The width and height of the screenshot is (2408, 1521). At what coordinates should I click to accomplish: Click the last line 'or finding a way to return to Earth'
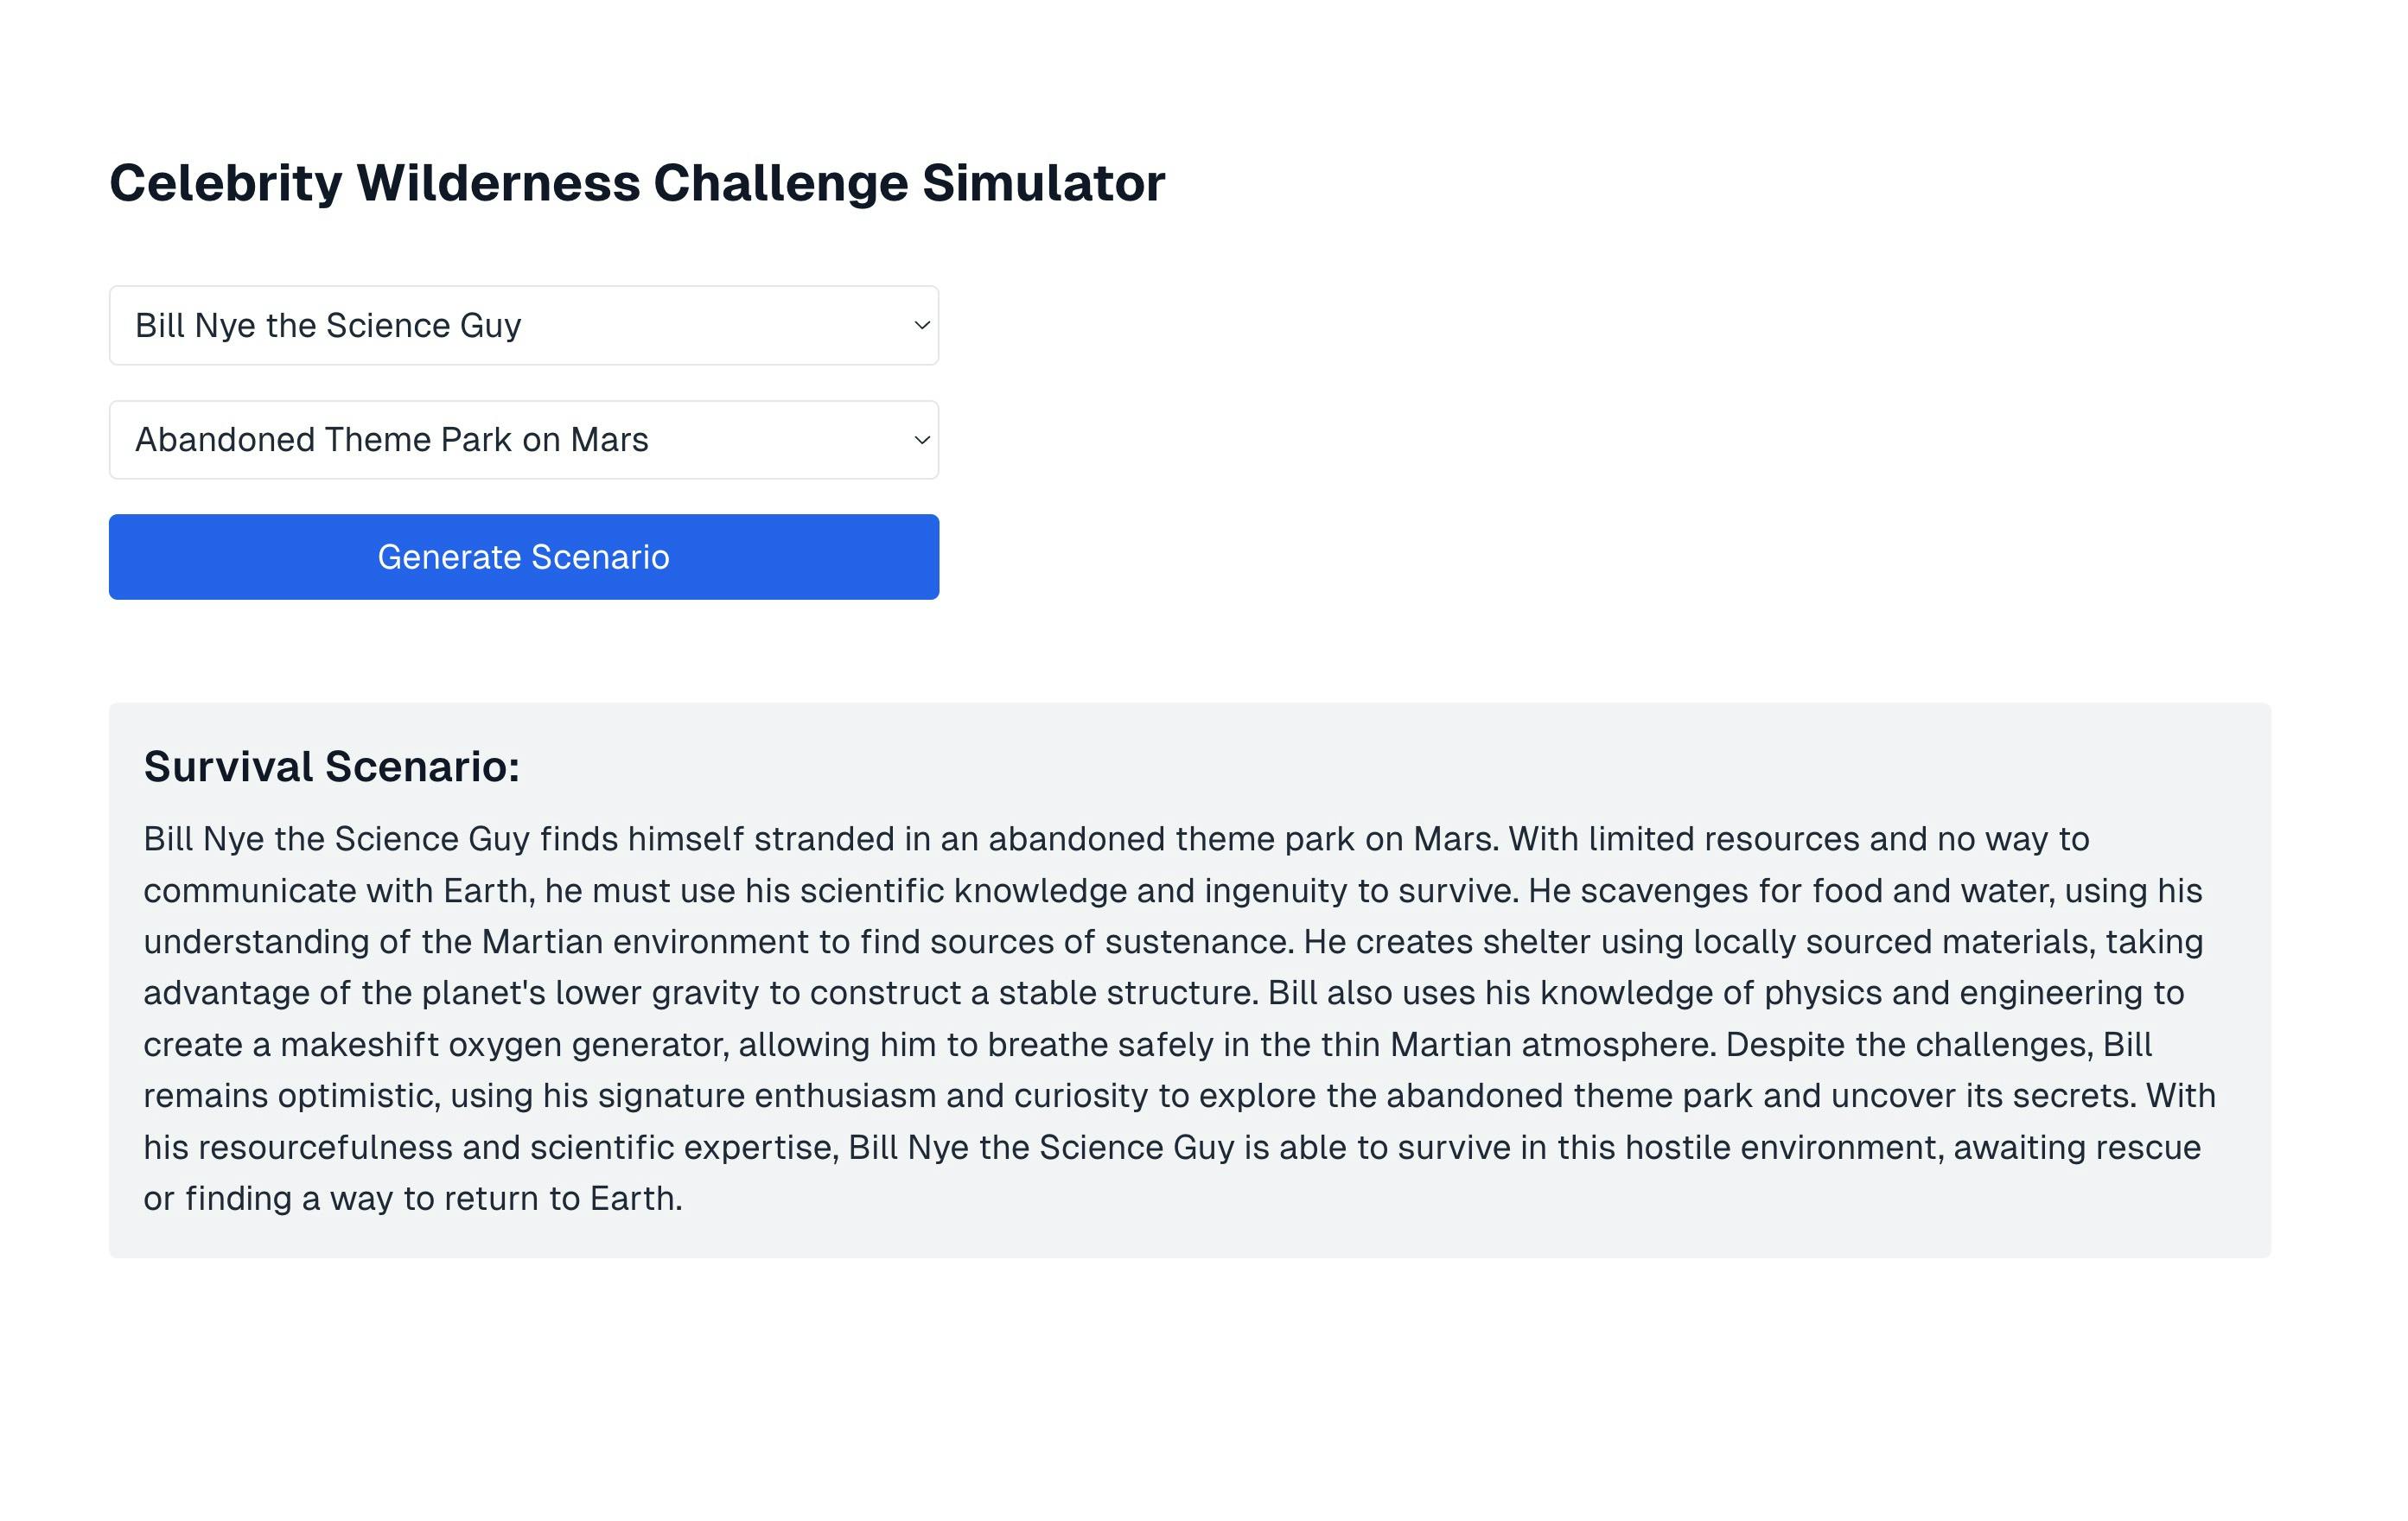[x=412, y=1199]
